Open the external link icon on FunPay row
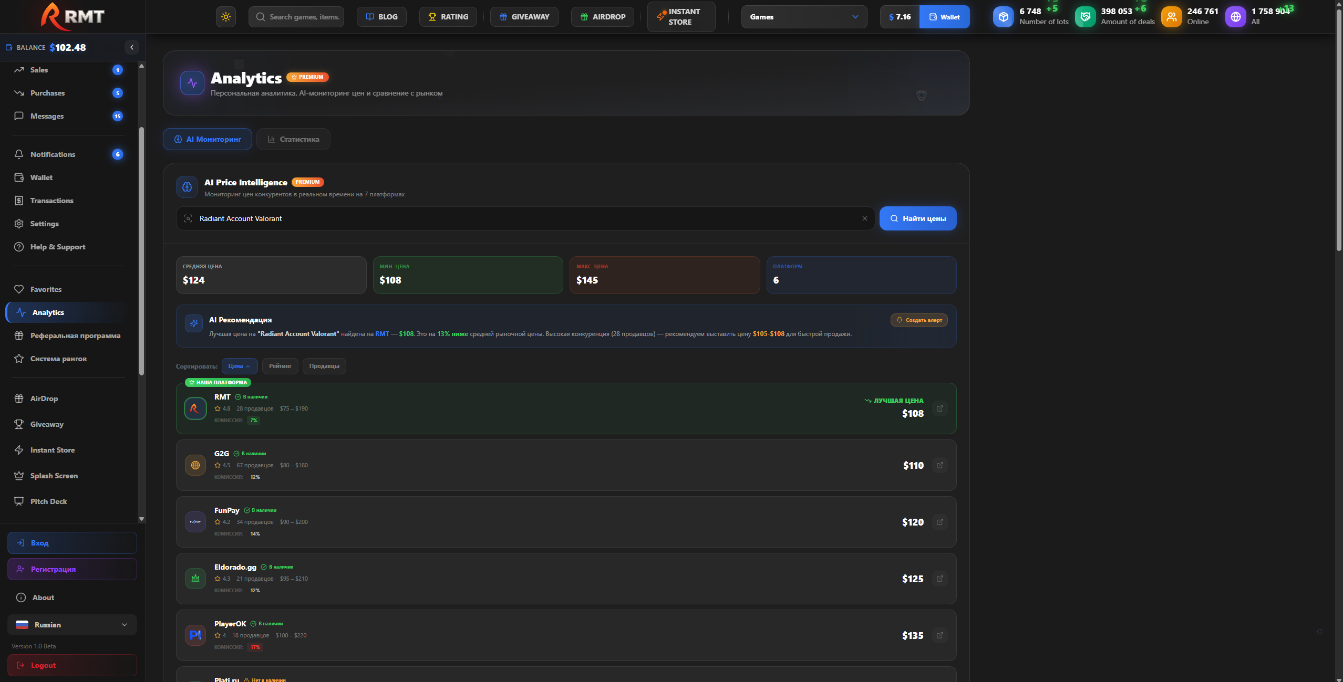 tap(940, 522)
